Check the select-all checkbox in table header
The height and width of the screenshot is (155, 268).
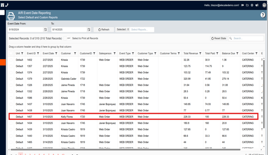tap(11, 53)
